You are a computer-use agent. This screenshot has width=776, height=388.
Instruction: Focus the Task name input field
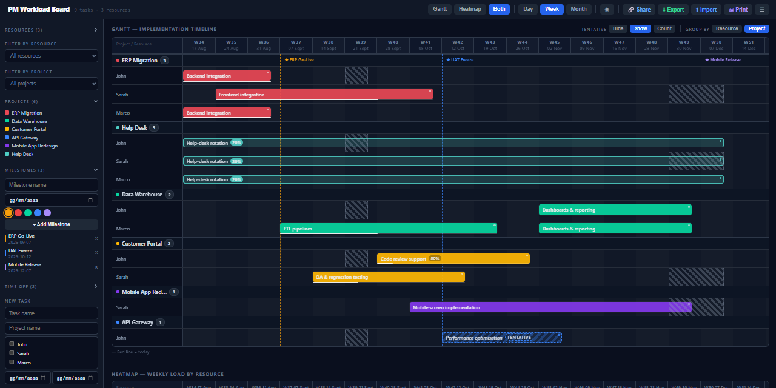coord(52,313)
